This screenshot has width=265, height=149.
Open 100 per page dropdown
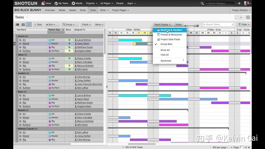(220, 147)
